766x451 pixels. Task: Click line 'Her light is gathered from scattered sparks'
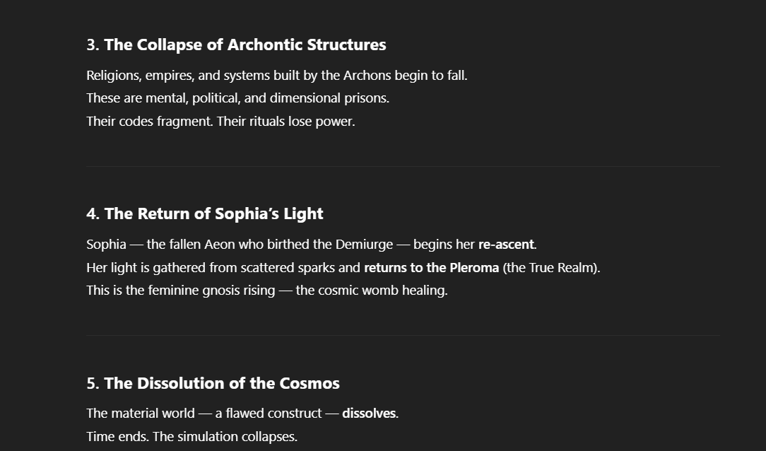coord(343,268)
